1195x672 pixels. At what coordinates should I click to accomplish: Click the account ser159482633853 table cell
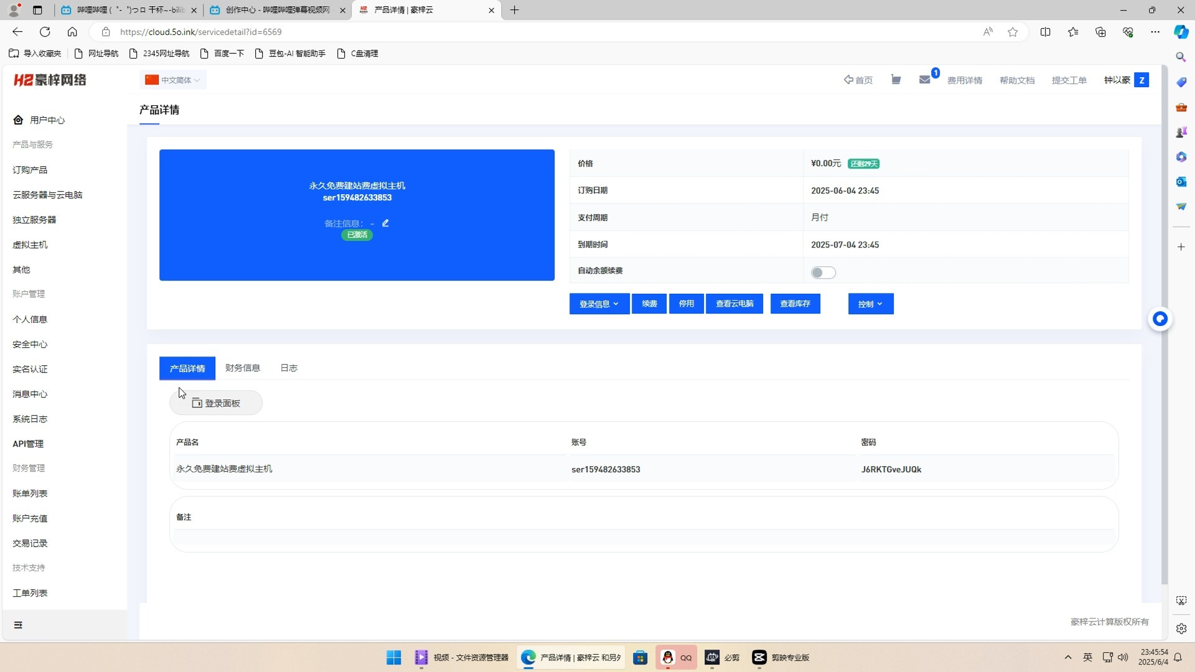coord(606,469)
